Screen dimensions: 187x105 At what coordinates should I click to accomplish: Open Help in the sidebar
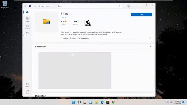27,92
